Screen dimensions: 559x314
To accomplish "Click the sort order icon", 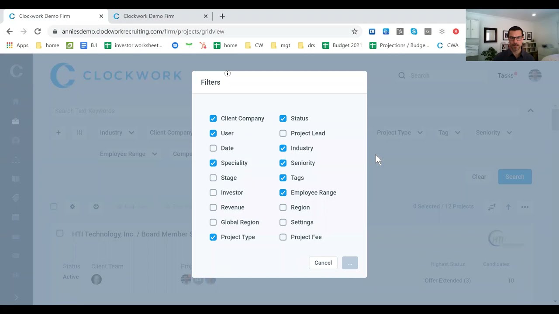I will click(492, 207).
